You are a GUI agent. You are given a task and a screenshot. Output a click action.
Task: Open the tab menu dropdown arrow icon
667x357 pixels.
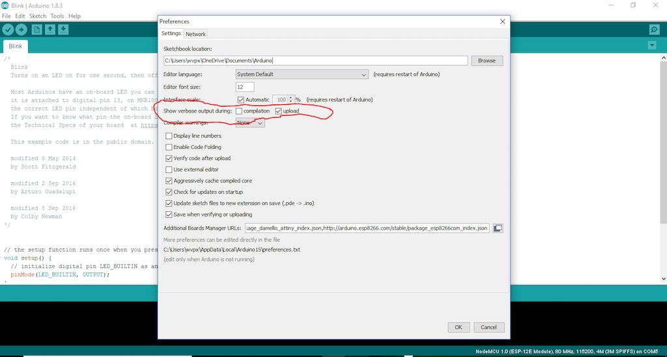click(651, 45)
